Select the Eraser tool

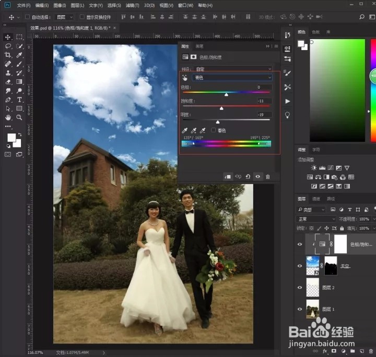click(x=8, y=82)
